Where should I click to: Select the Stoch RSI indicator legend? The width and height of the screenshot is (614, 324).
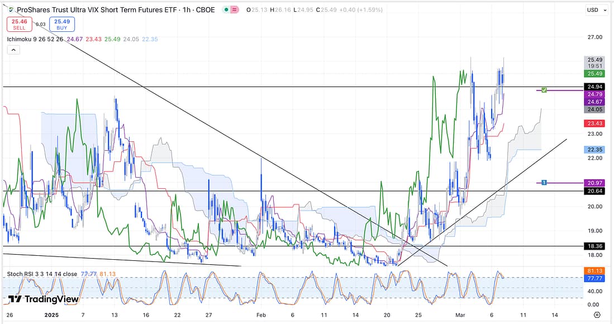point(42,274)
